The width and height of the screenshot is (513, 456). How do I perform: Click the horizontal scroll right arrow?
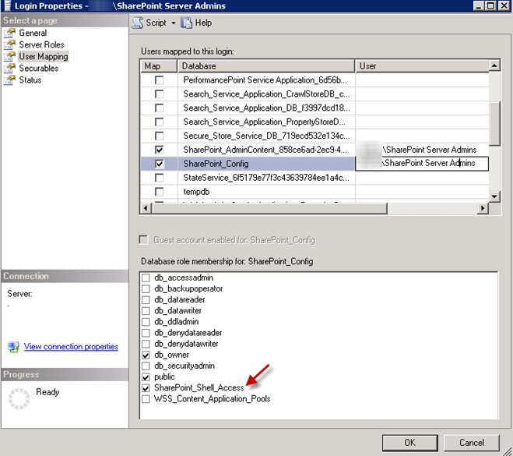(483, 208)
